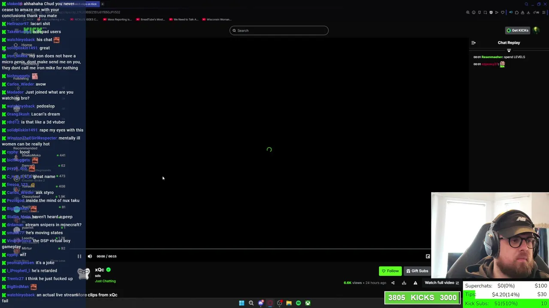Click the '6.6K views' text
This screenshot has width=549, height=308.
pos(353,283)
